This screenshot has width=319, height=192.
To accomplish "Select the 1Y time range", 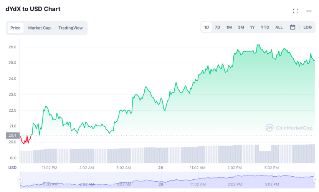I will (x=252, y=27).
